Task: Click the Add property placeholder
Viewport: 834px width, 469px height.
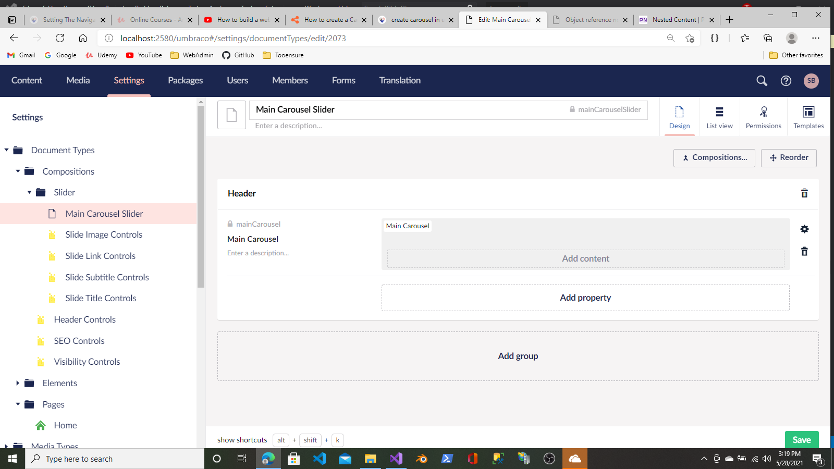Action: (x=585, y=298)
